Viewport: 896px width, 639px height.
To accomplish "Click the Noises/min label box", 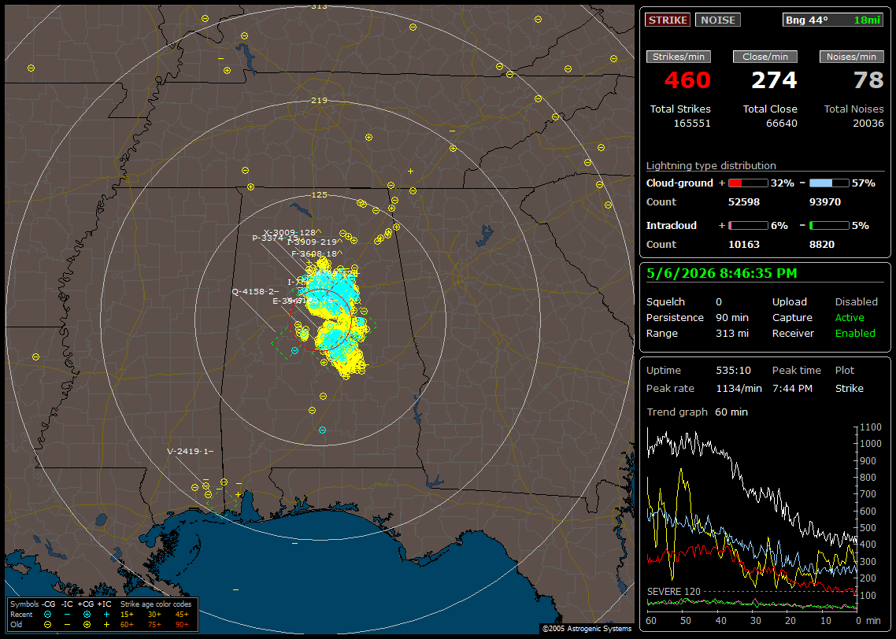I will coord(851,57).
